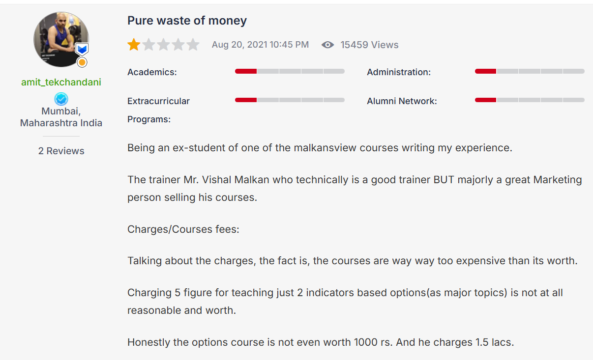Click the views eye icon
This screenshot has height=360, width=593.
tap(327, 44)
